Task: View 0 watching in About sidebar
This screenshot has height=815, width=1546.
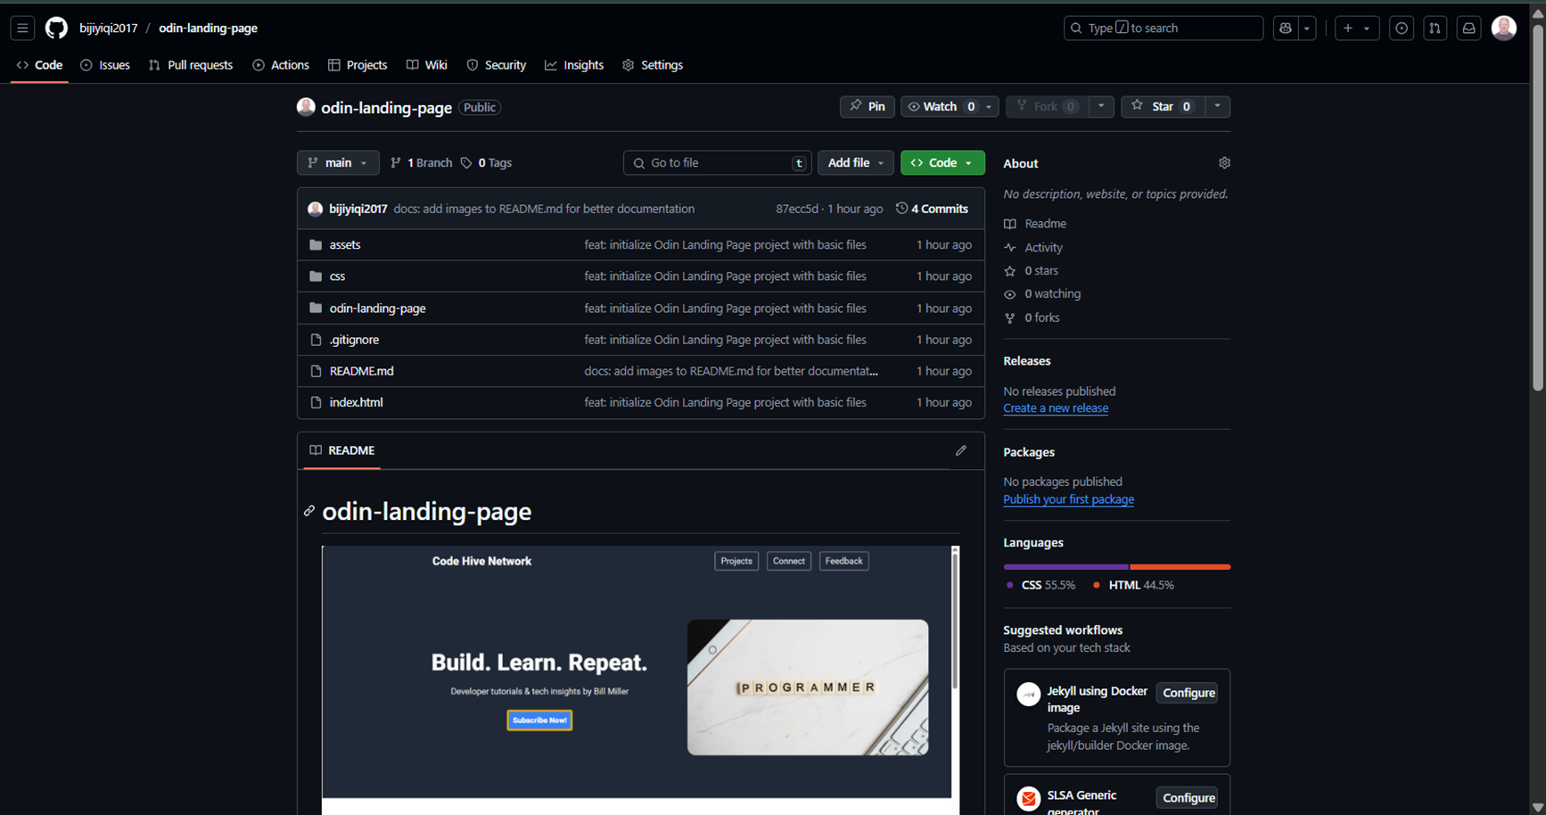Action: tap(1041, 294)
